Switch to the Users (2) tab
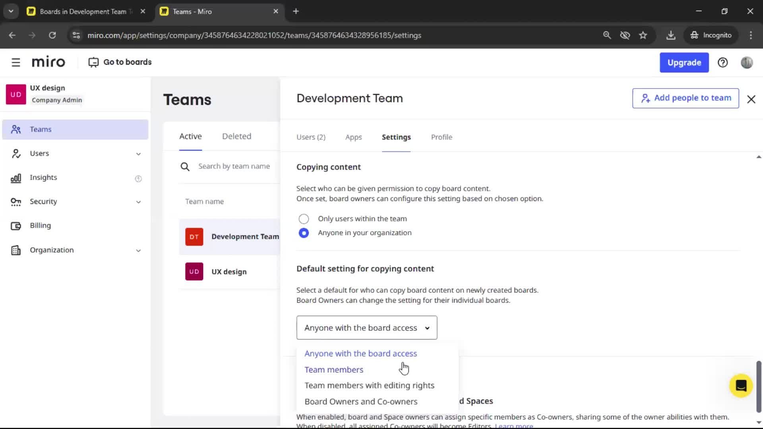 coord(311,137)
